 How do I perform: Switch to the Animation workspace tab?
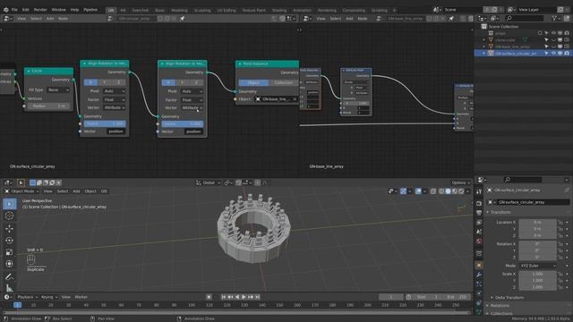[x=302, y=10]
